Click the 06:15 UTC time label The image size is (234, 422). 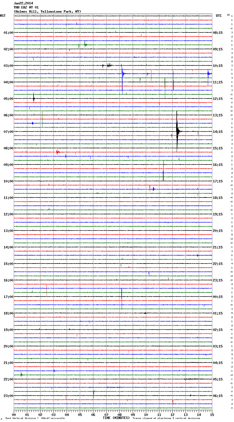[218, 396]
